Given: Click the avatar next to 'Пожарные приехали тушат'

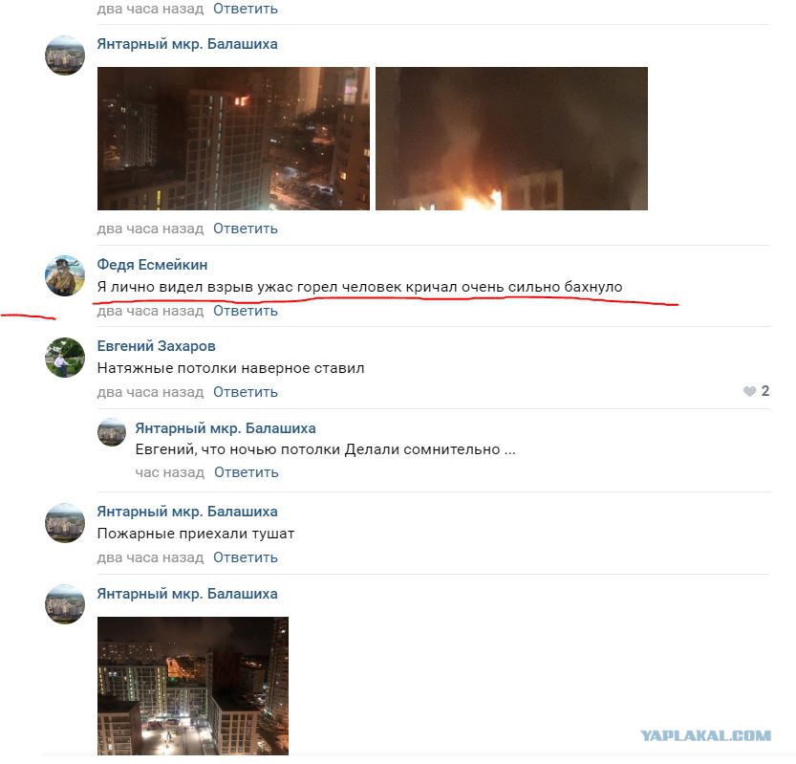Looking at the screenshot, I should point(65,523).
